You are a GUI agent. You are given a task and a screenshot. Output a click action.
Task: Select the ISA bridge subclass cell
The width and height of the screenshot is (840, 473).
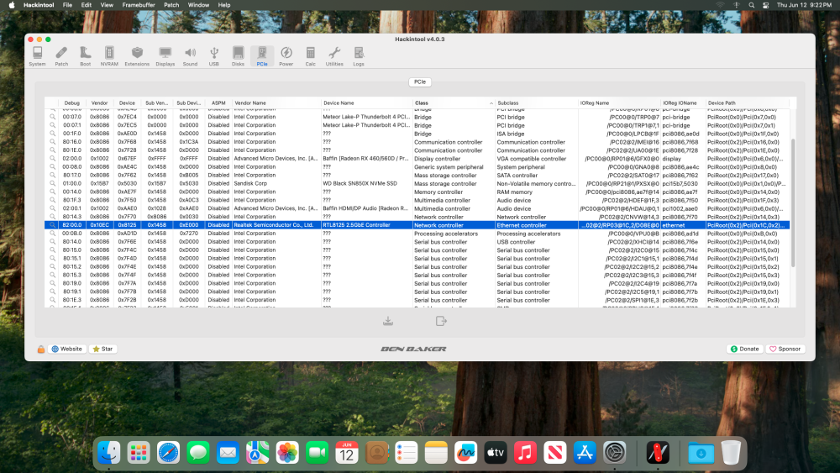[x=537, y=134]
